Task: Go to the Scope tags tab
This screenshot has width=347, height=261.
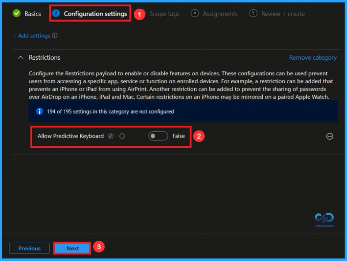Action: [x=164, y=14]
